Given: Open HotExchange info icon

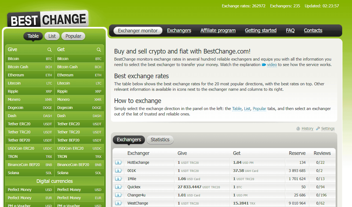Looking at the screenshot, I should (x=119, y=162).
